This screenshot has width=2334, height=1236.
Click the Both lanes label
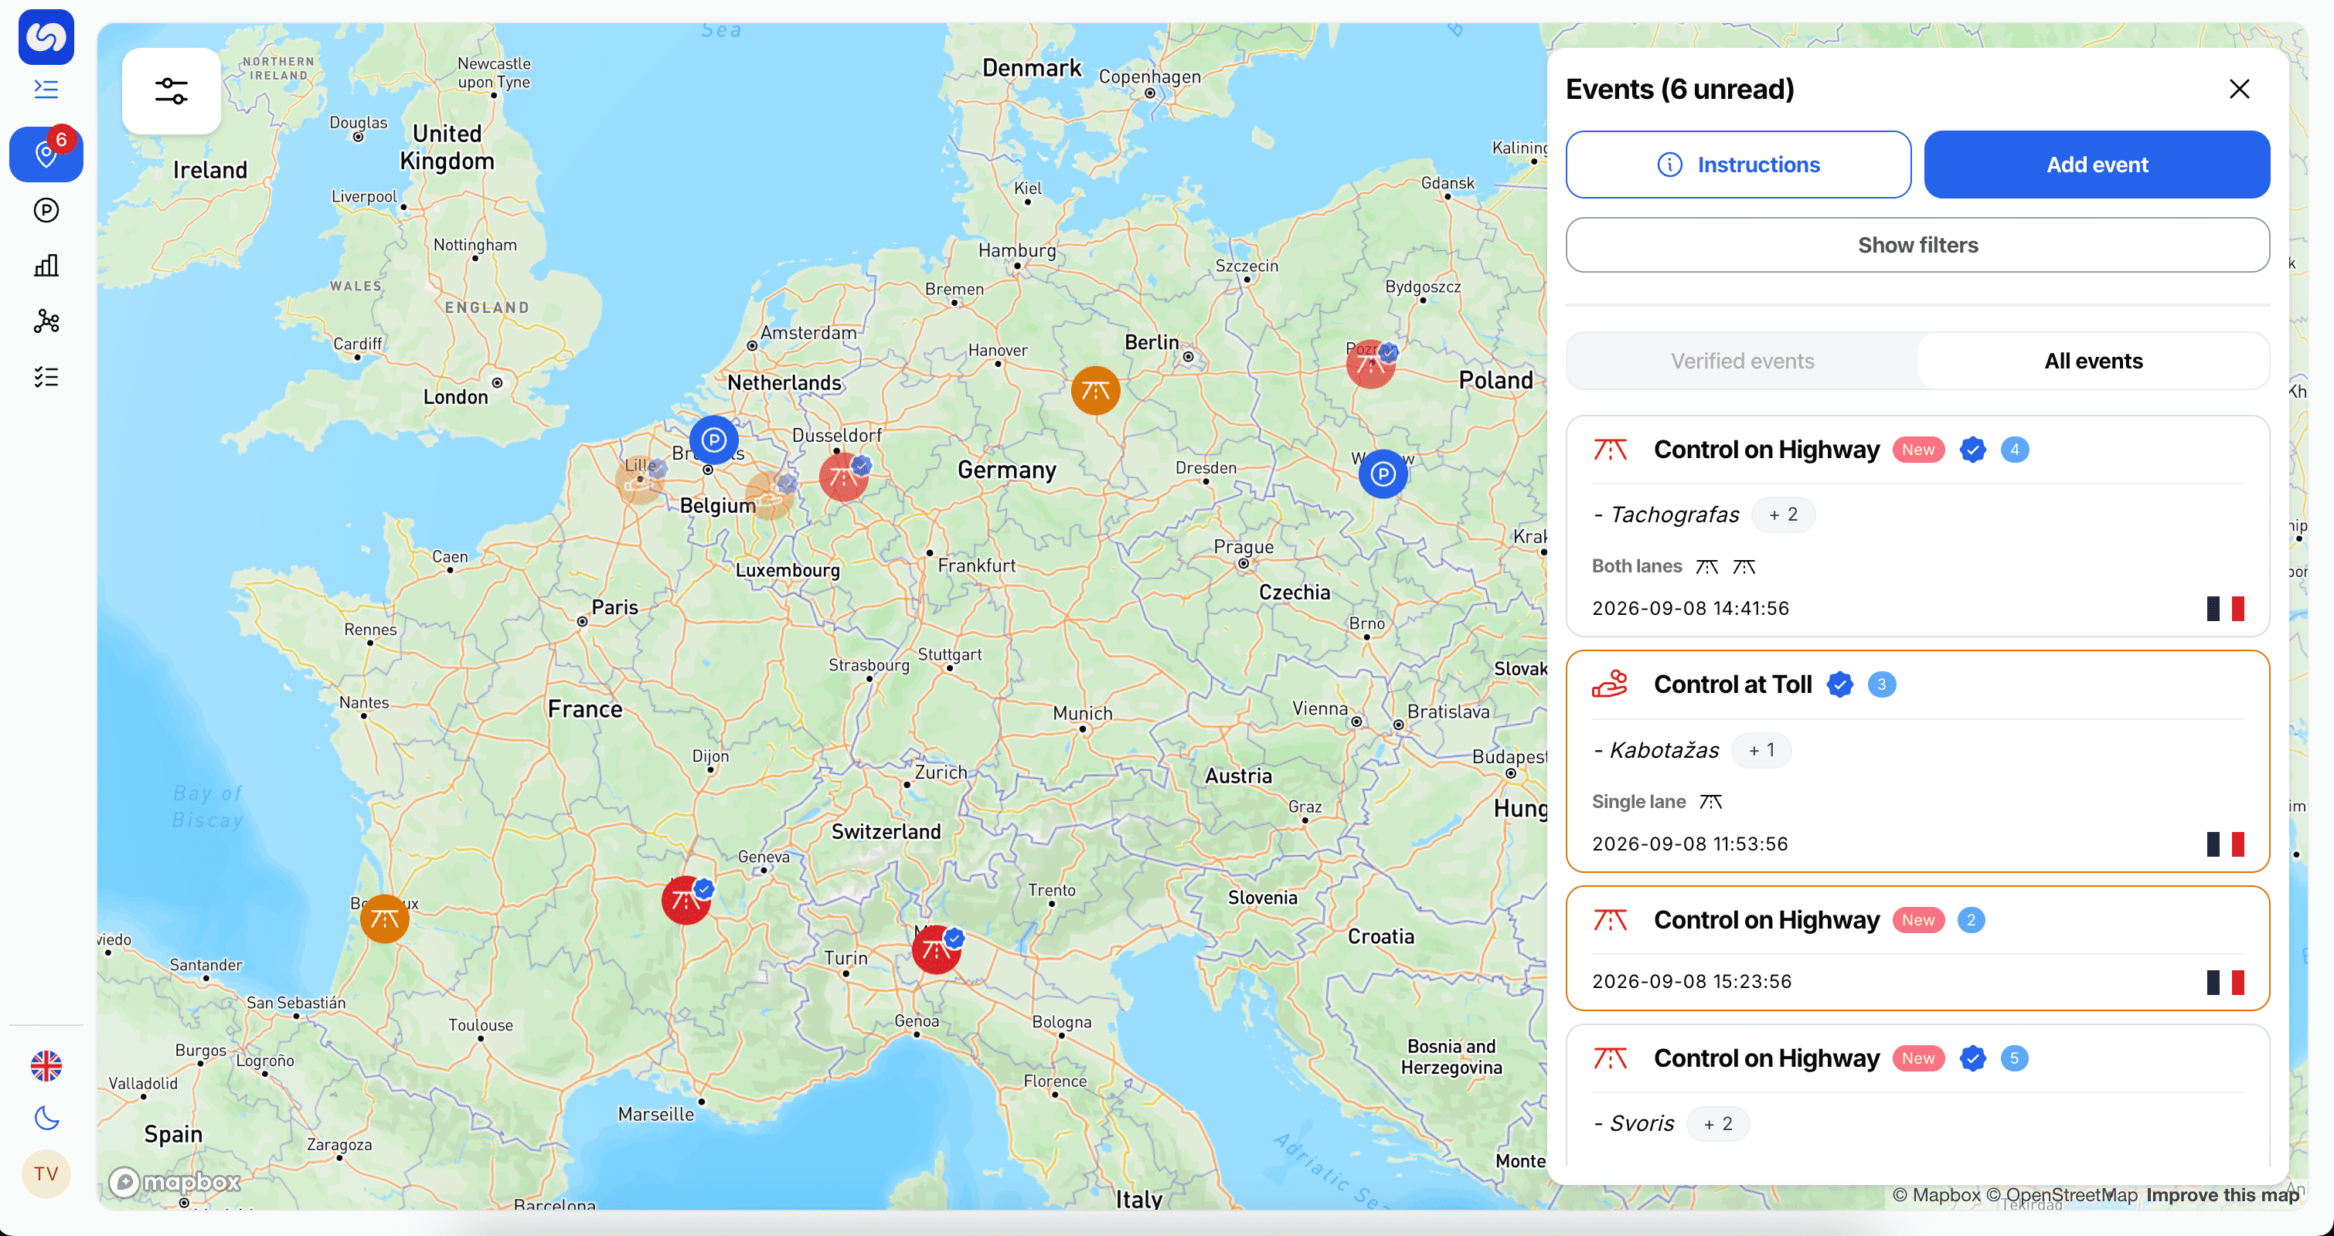[1636, 566]
